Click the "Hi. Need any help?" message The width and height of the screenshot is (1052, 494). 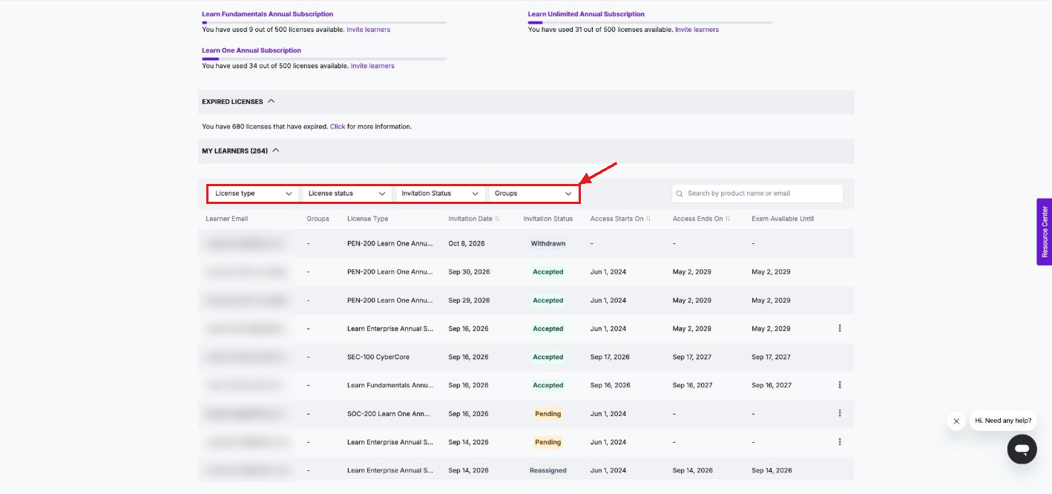coord(1003,421)
